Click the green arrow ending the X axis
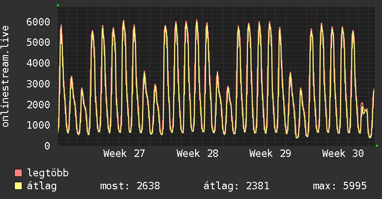This screenshot has width=382, height=199. click(377, 146)
